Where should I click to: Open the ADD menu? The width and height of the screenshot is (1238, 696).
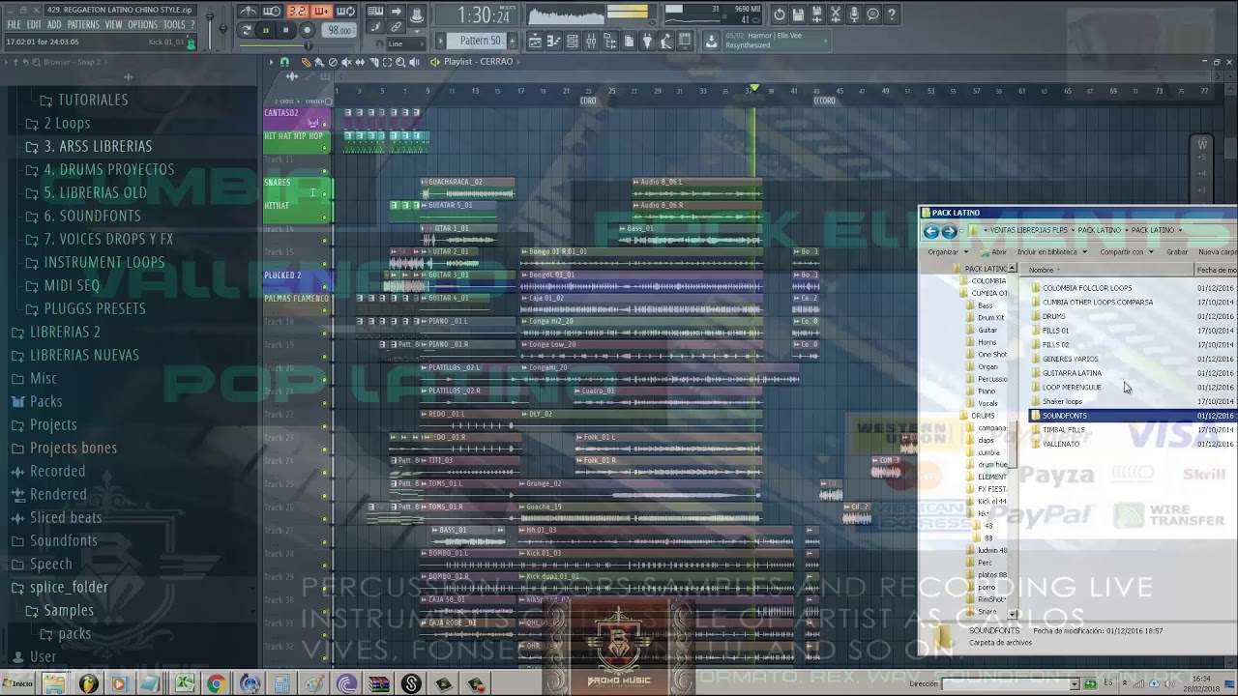(x=54, y=24)
